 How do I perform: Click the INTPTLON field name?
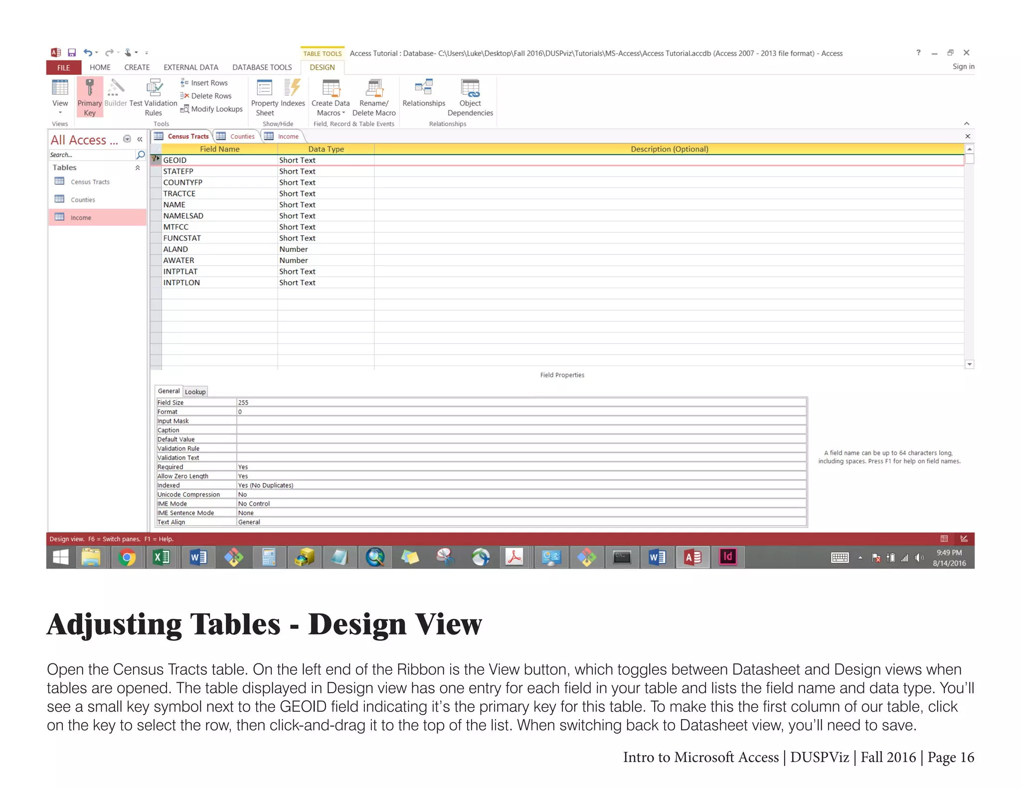point(219,283)
